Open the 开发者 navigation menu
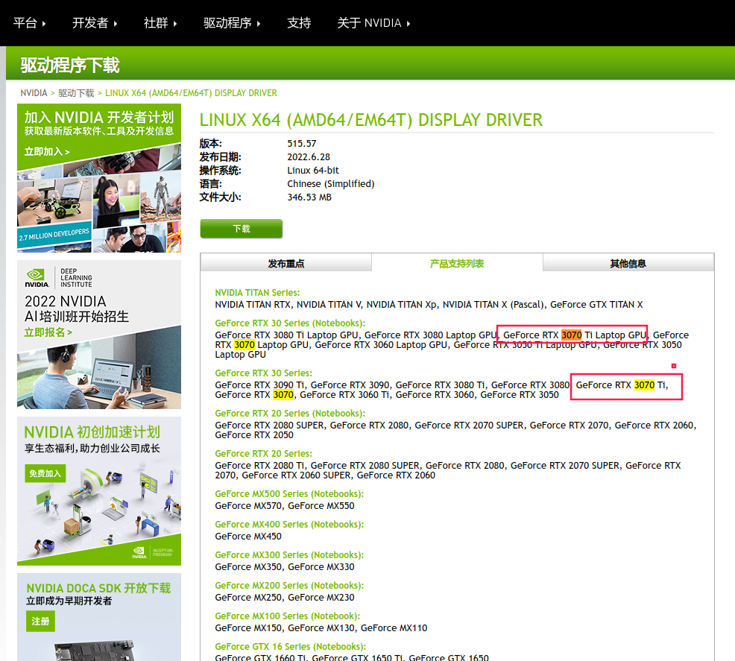Viewport: 735px width, 661px height. (95, 23)
